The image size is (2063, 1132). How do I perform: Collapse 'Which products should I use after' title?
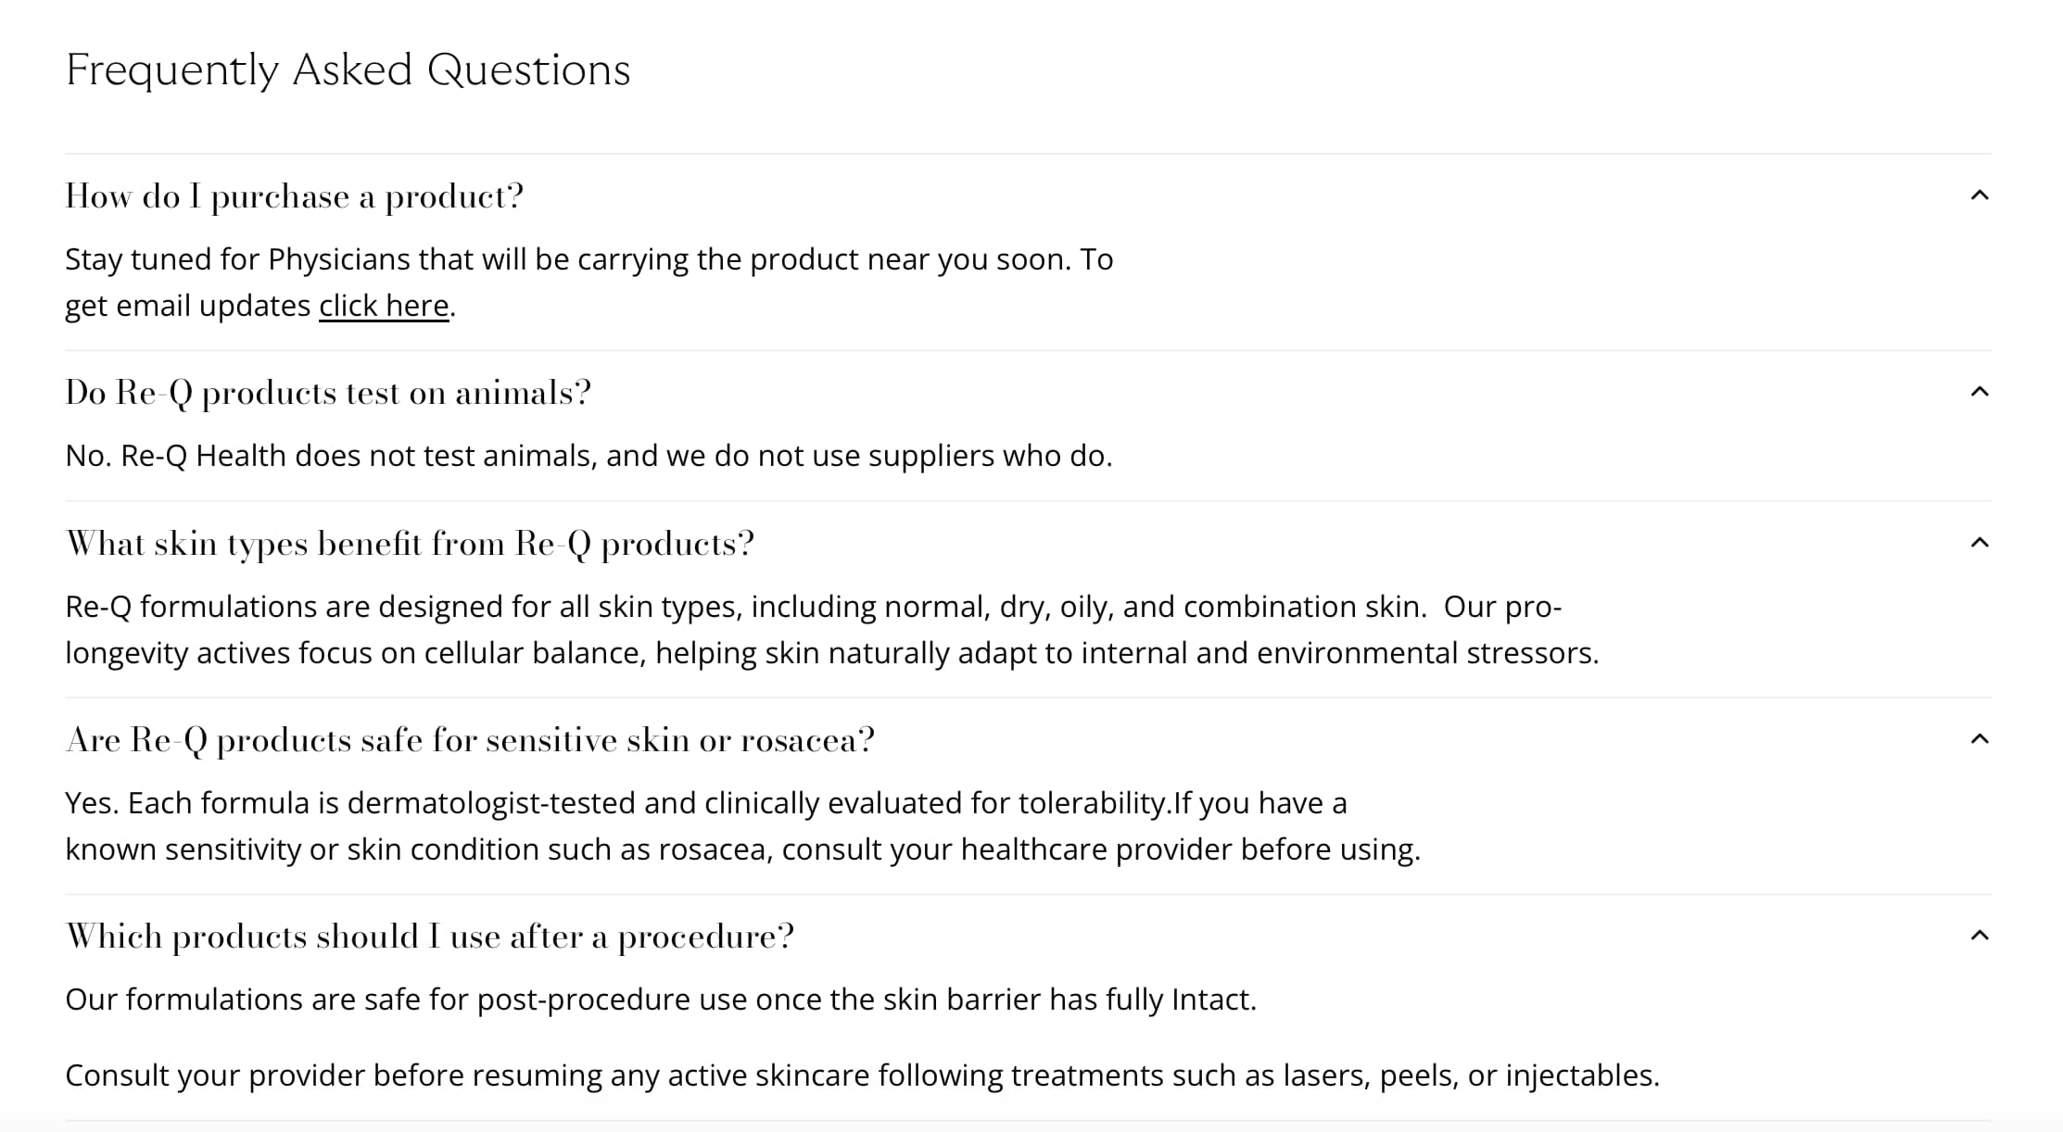[x=430, y=937]
